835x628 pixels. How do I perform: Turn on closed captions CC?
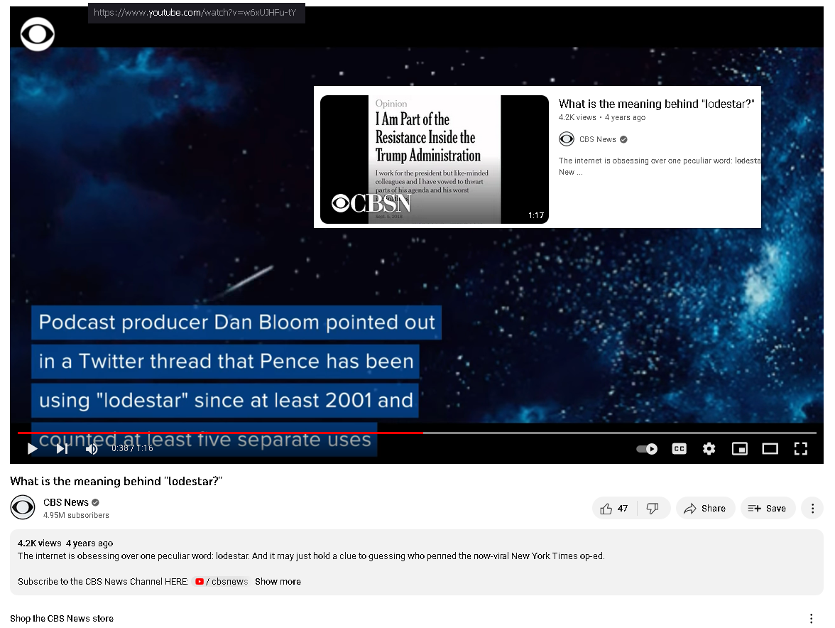coord(679,449)
